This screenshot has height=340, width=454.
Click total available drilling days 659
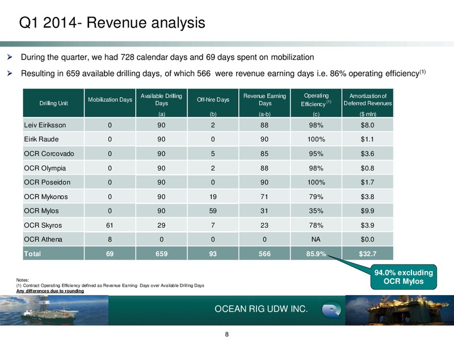162,254
